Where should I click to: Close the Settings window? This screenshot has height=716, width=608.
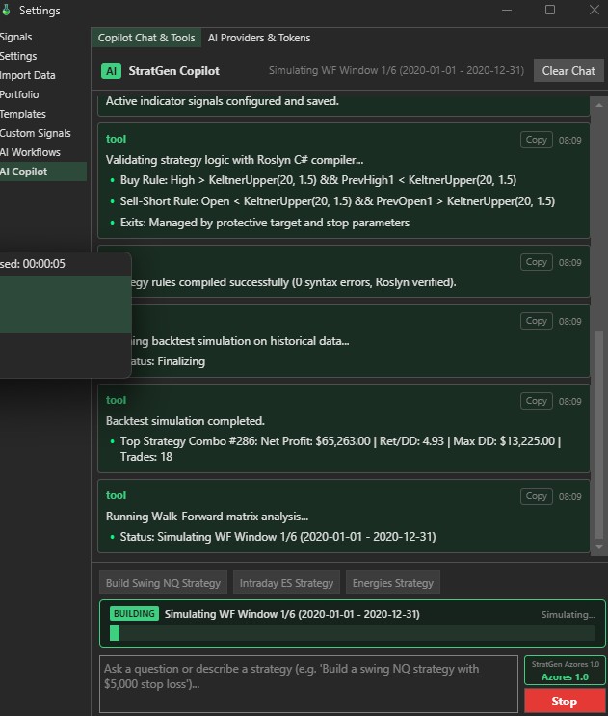(594, 10)
